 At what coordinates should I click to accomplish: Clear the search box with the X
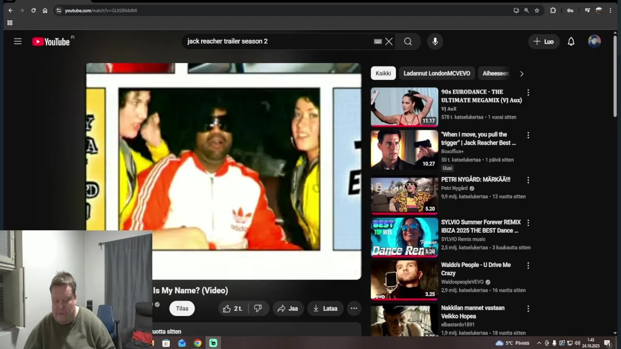389,42
